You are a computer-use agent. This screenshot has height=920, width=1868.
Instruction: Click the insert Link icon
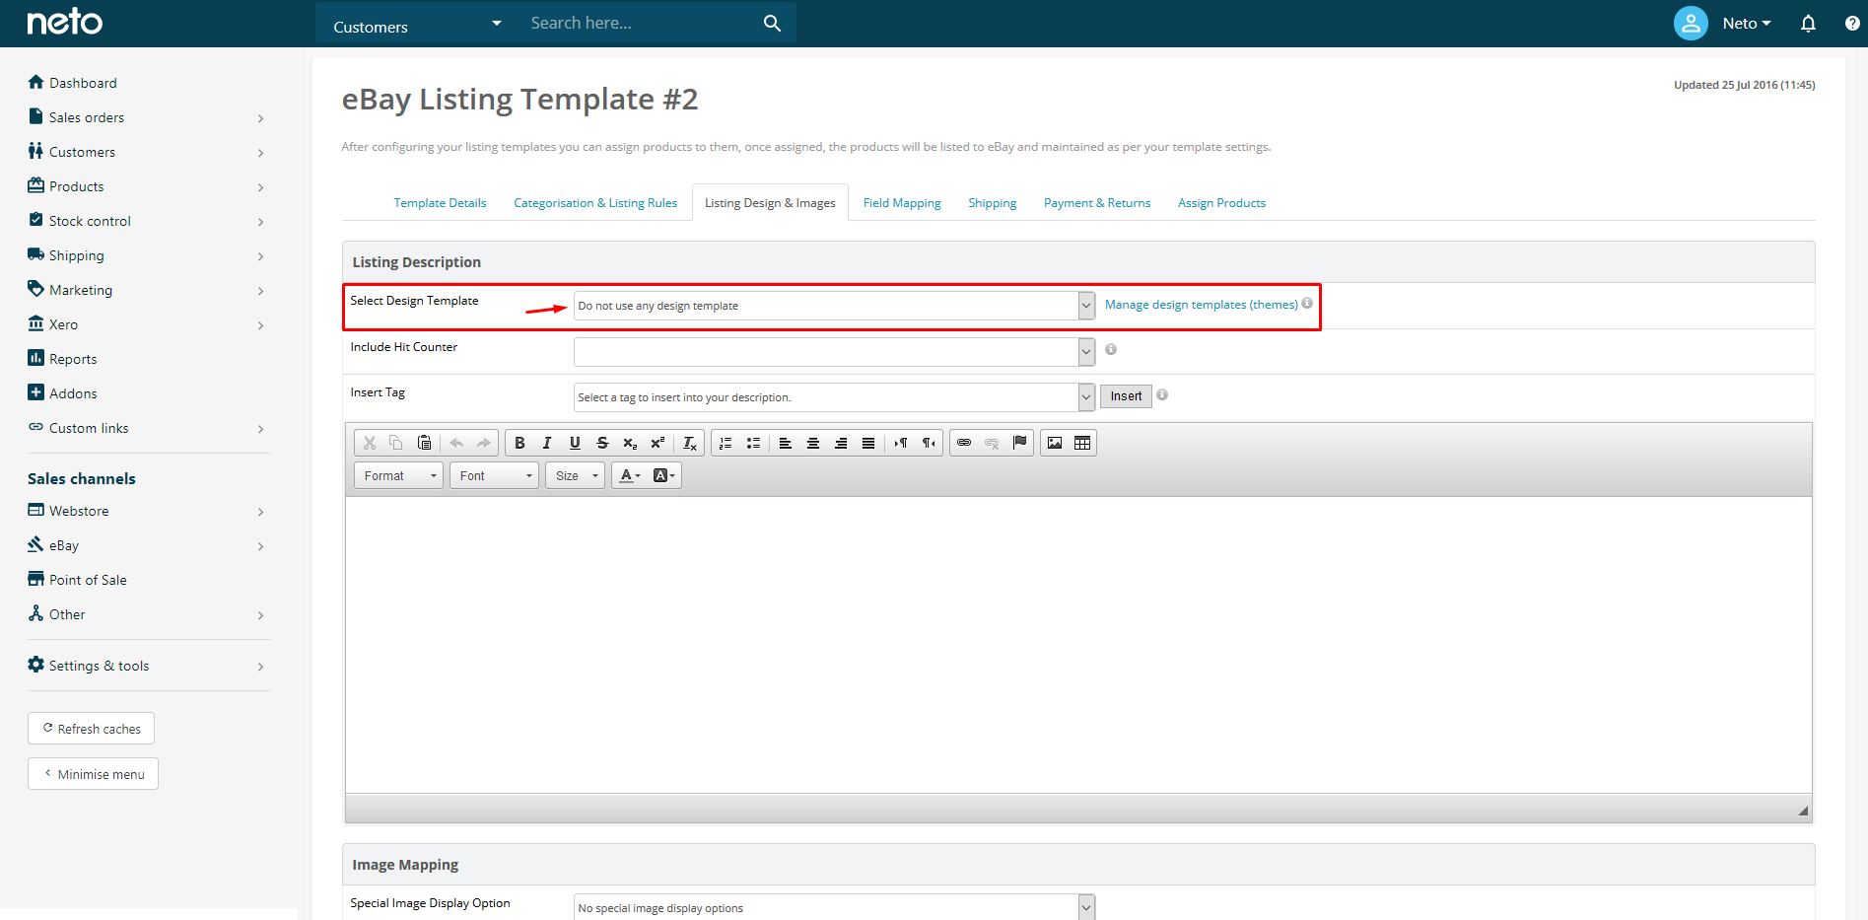click(964, 443)
